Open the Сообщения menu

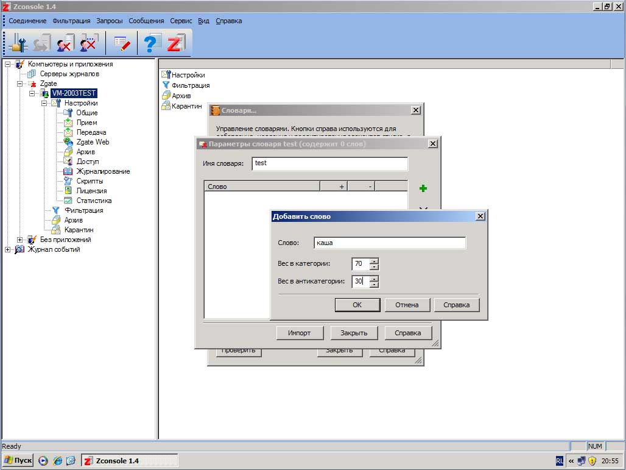click(146, 21)
